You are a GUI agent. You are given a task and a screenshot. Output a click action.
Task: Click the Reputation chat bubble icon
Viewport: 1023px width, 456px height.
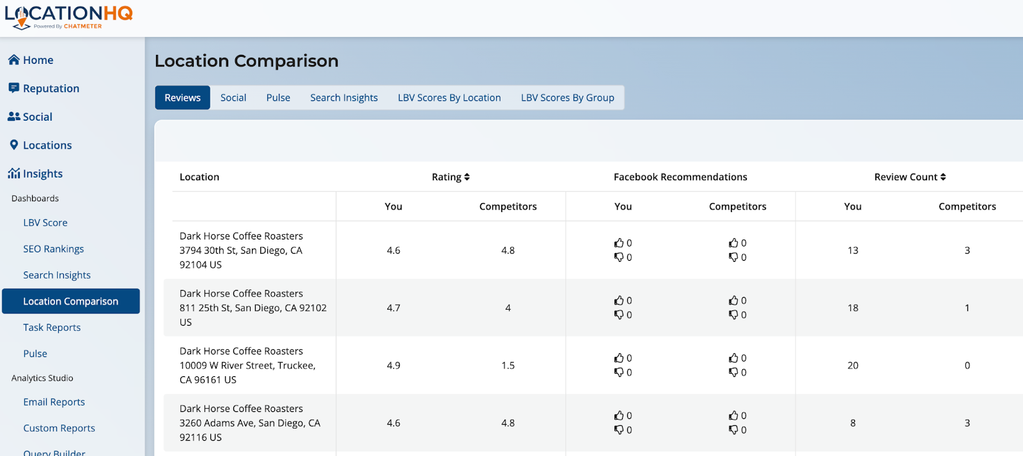[x=13, y=88]
